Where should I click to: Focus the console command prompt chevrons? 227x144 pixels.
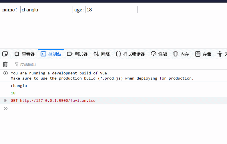[x=5, y=108]
